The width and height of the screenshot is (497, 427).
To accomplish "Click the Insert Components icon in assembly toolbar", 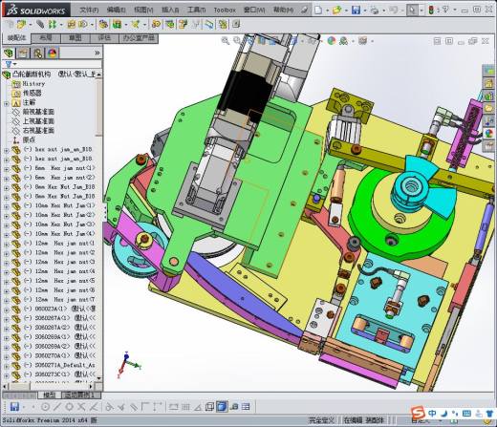I will point(21,24).
